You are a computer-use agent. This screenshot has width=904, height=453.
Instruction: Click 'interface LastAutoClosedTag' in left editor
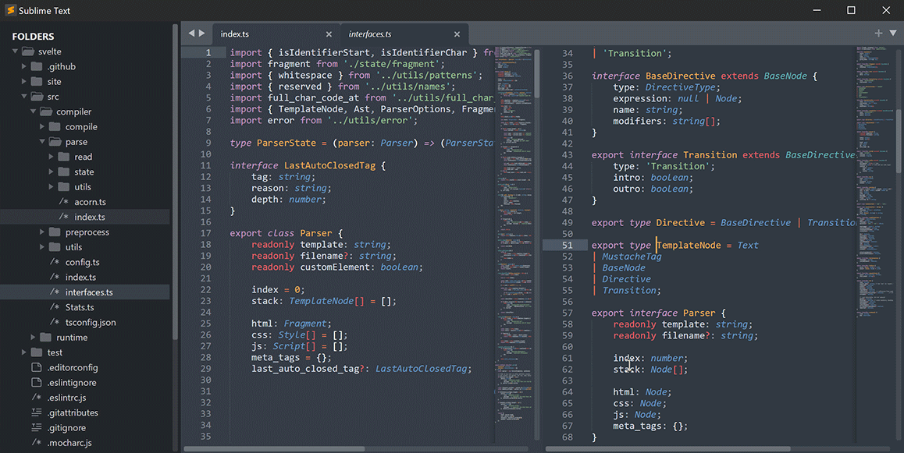tap(303, 165)
